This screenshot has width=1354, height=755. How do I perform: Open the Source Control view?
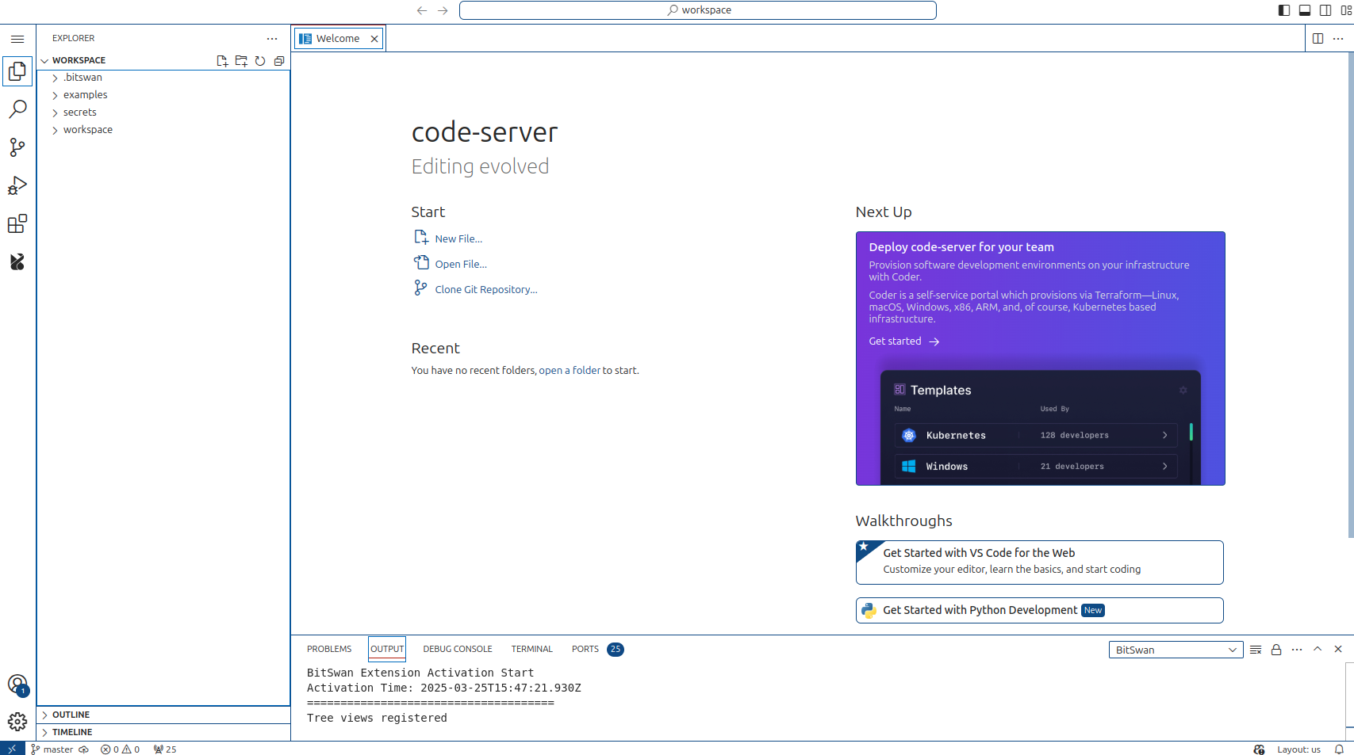(17, 147)
